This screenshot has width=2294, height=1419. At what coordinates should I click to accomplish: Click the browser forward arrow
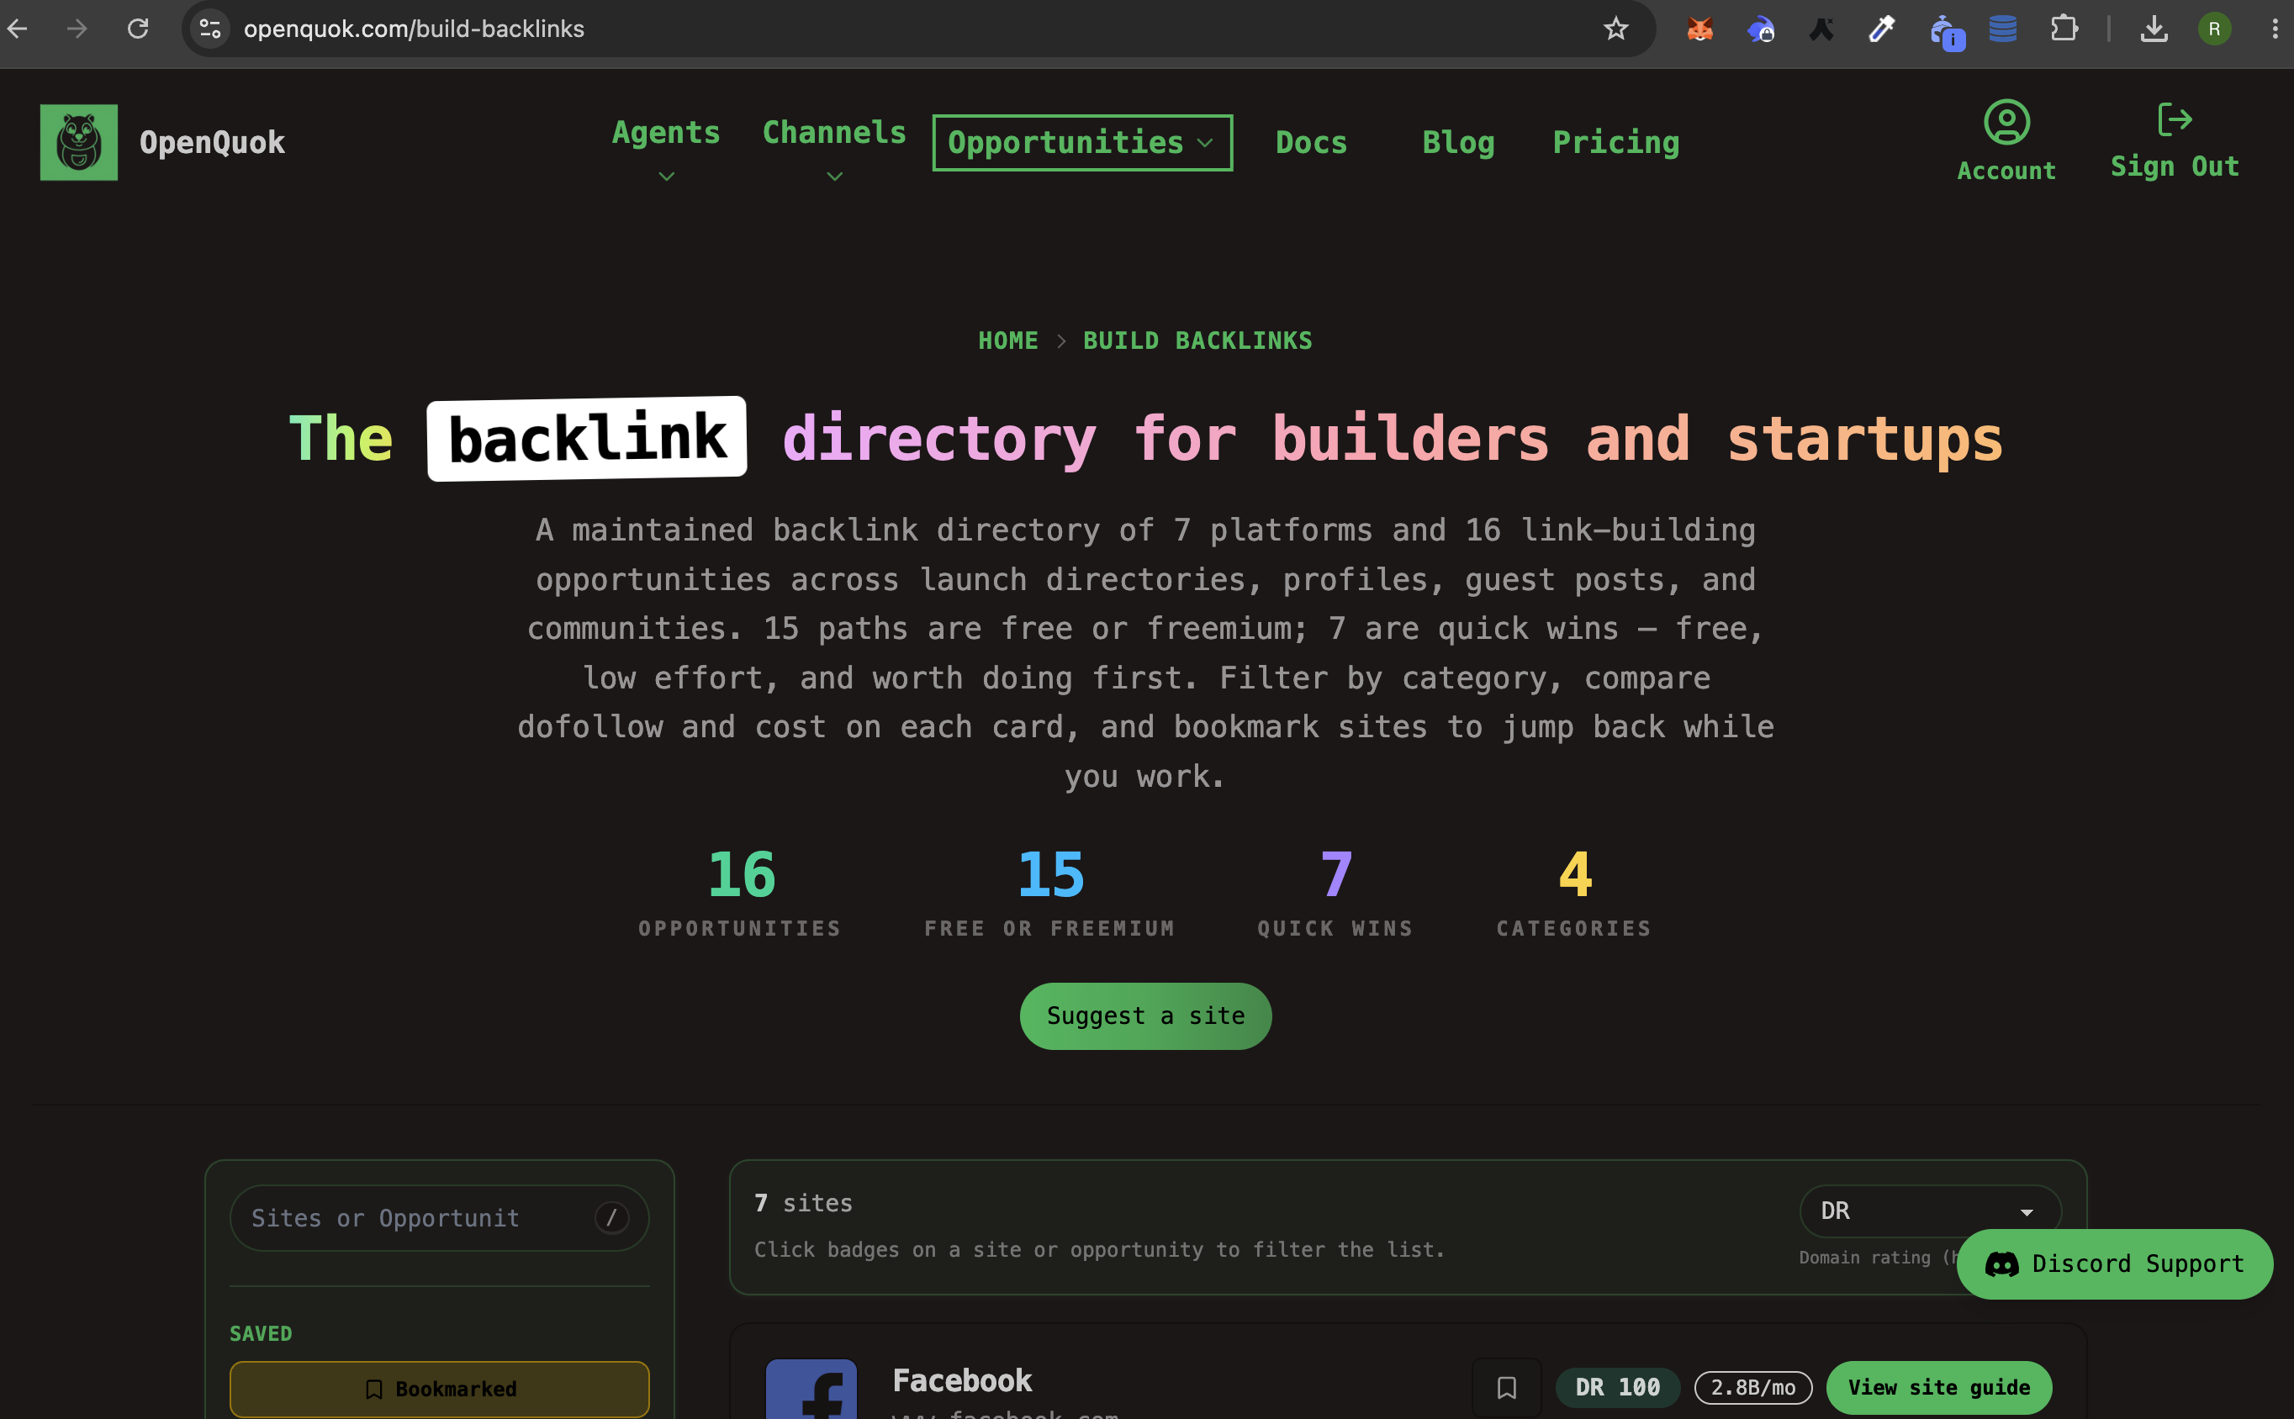77,29
